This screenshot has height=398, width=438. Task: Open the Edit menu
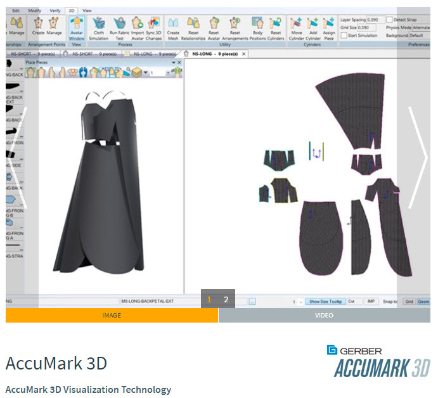coord(16,10)
